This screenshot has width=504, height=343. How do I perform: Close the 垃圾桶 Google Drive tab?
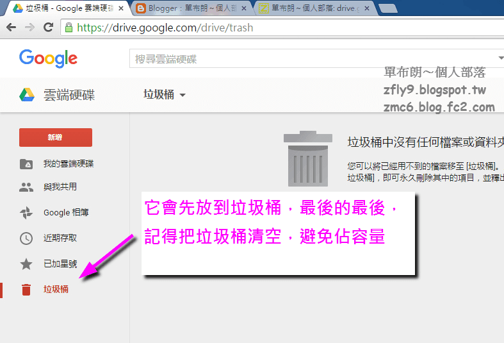pyautogui.click(x=121, y=8)
